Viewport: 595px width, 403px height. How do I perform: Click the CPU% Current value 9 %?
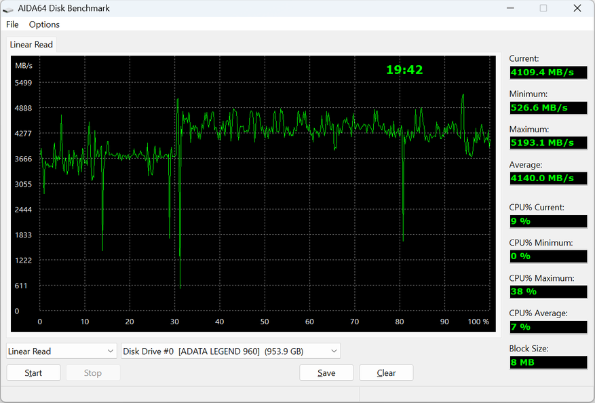coord(548,221)
